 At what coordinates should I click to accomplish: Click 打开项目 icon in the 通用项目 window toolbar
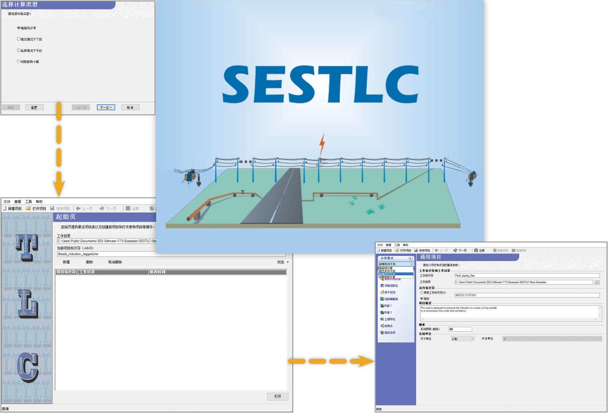pyautogui.click(x=397, y=250)
